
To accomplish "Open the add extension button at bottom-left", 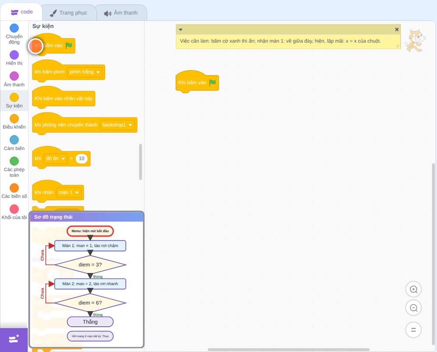I will pyautogui.click(x=14, y=339).
